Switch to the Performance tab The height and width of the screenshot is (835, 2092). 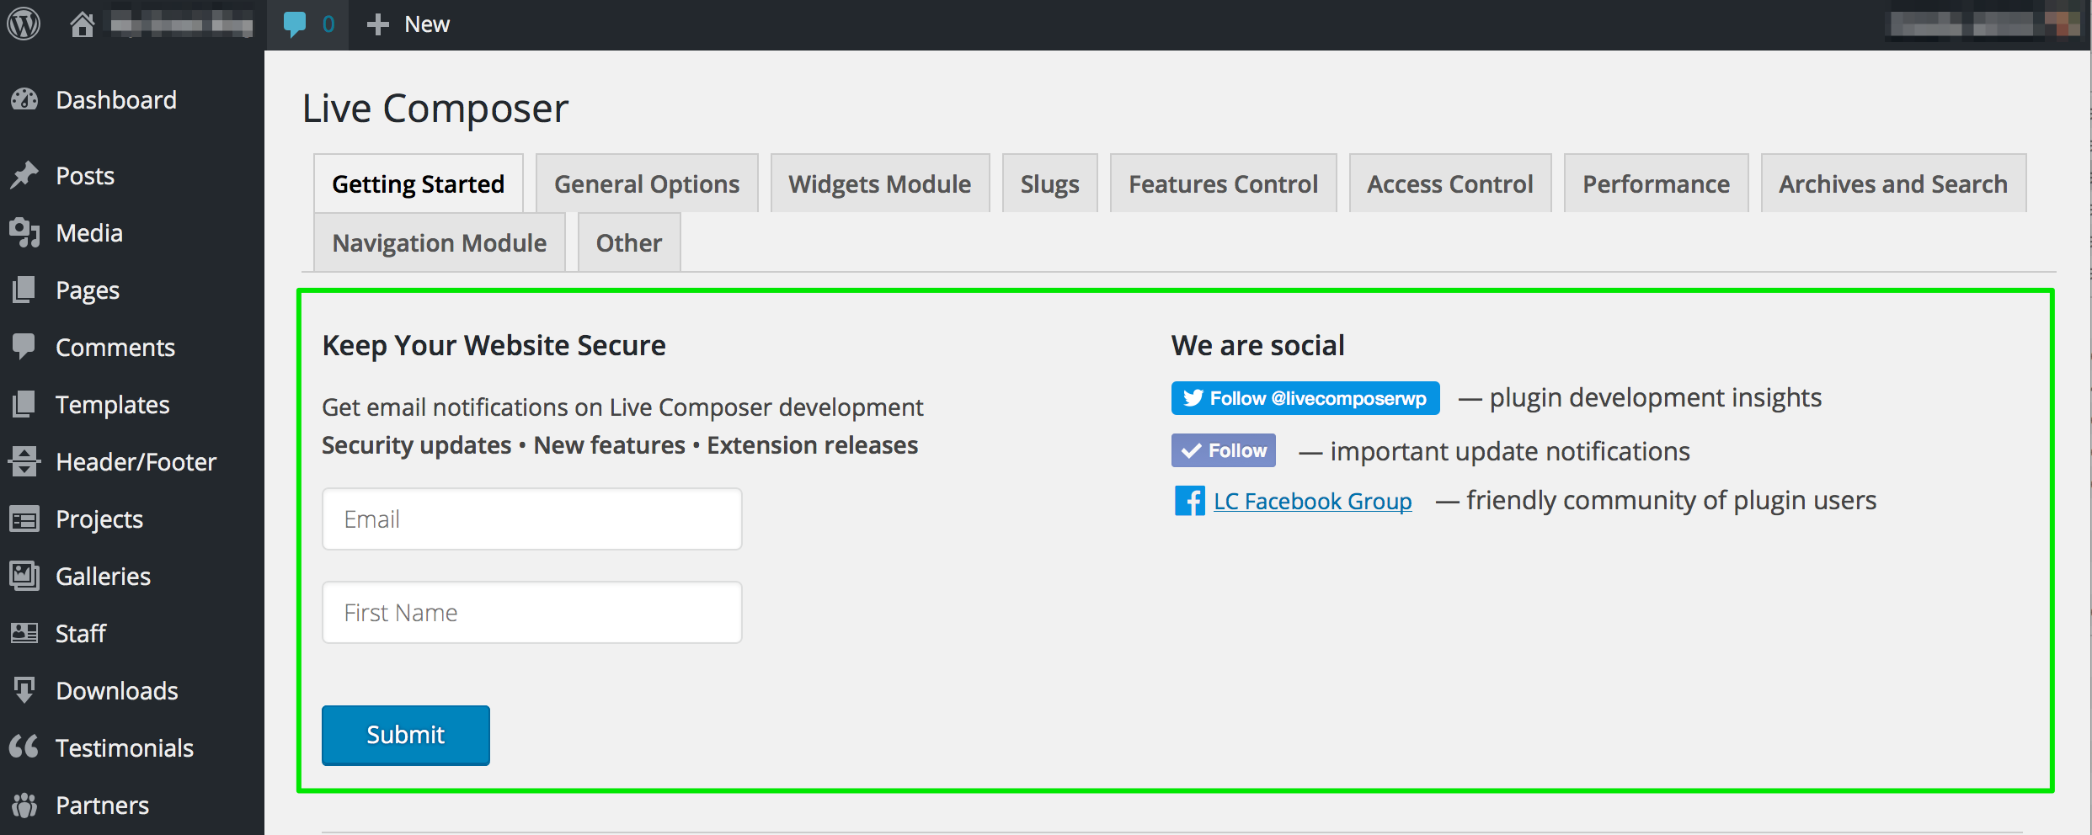1657,183
